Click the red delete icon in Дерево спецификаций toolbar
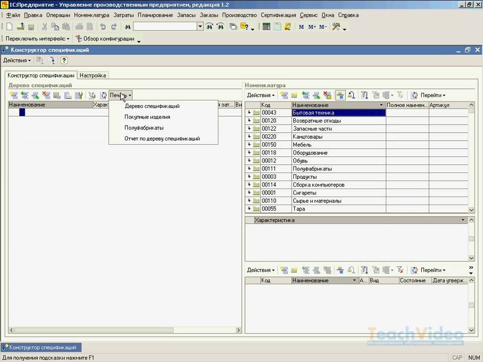The image size is (483, 362). pyautogui.click(x=46, y=96)
